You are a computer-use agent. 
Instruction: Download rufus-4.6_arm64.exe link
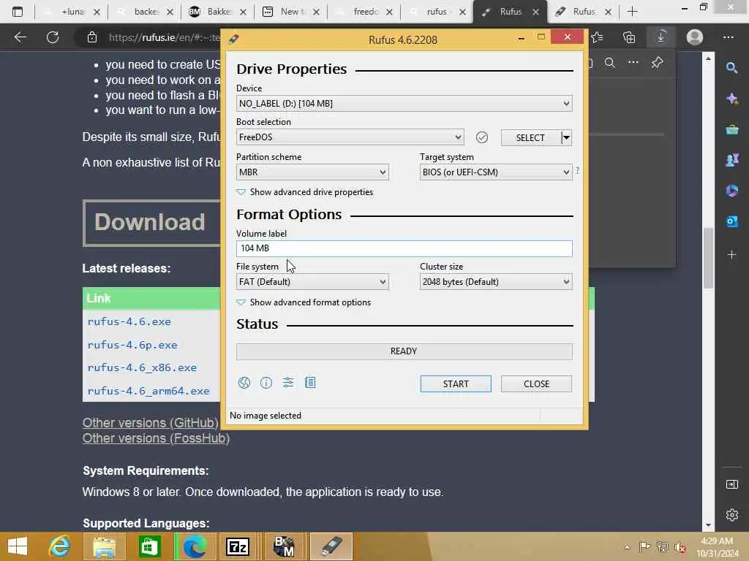pos(148,391)
